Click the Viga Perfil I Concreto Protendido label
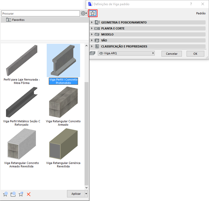The image size is (209, 201). point(63,81)
